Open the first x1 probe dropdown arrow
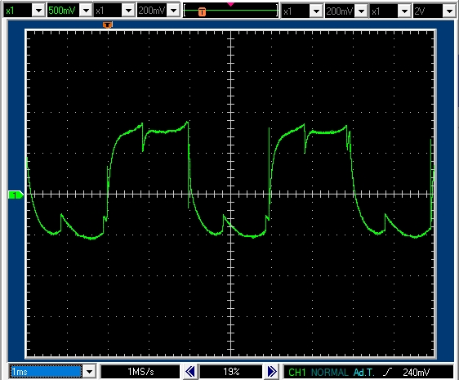Viewport: 459px width, 380px height. coord(38,11)
